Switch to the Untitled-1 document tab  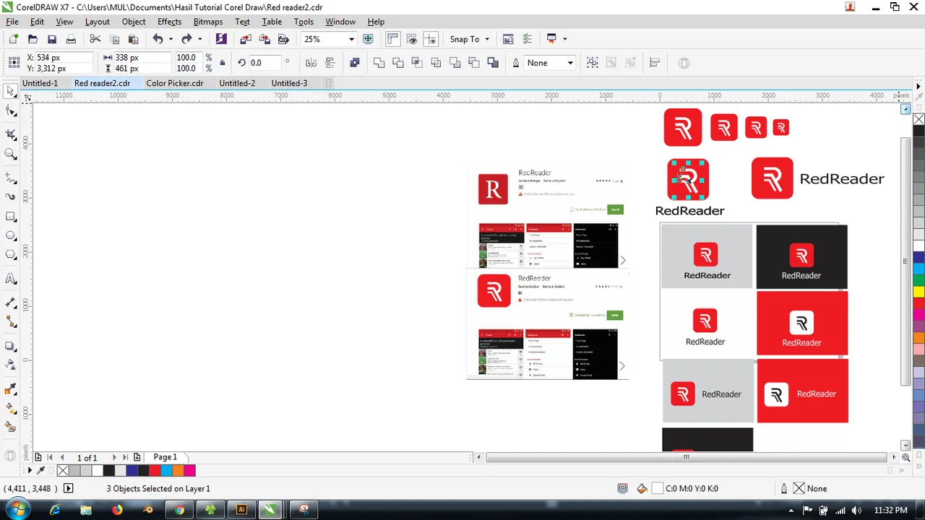tap(40, 83)
